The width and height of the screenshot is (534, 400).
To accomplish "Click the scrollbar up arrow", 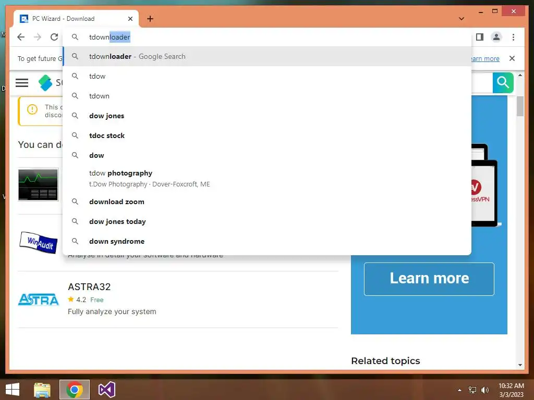I will pyautogui.click(x=520, y=75).
